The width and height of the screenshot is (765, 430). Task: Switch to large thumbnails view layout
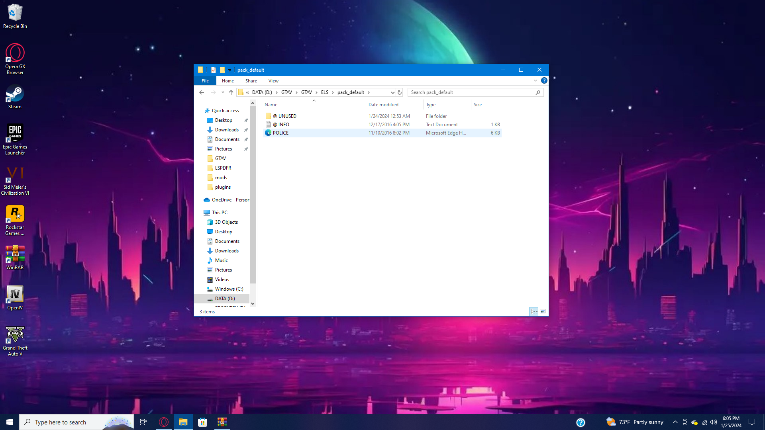(x=543, y=311)
